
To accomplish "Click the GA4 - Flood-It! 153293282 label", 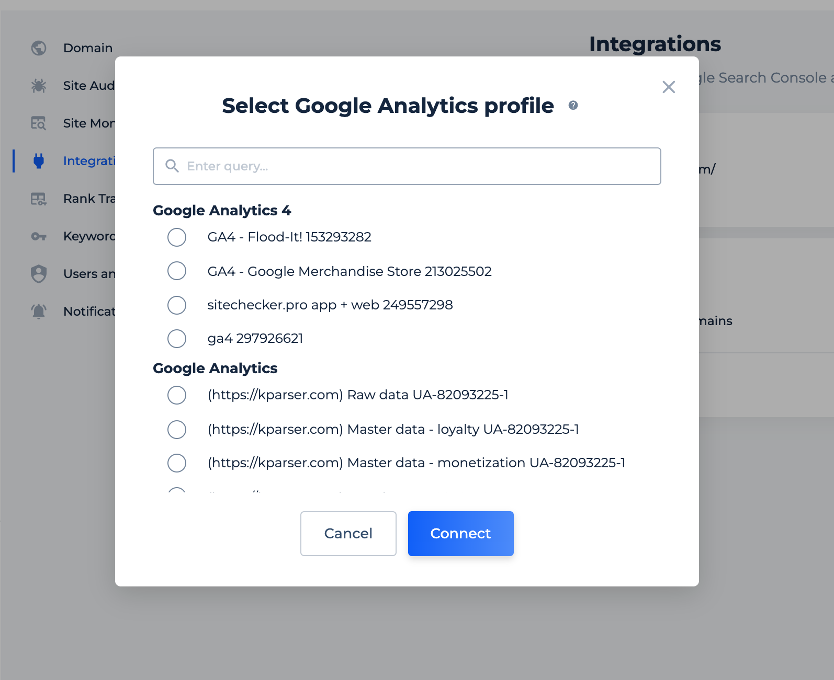I will (x=289, y=237).
